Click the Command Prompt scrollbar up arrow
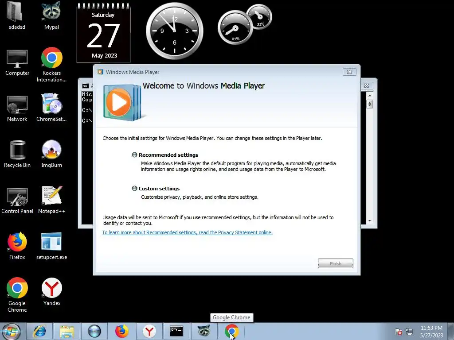 [369, 96]
